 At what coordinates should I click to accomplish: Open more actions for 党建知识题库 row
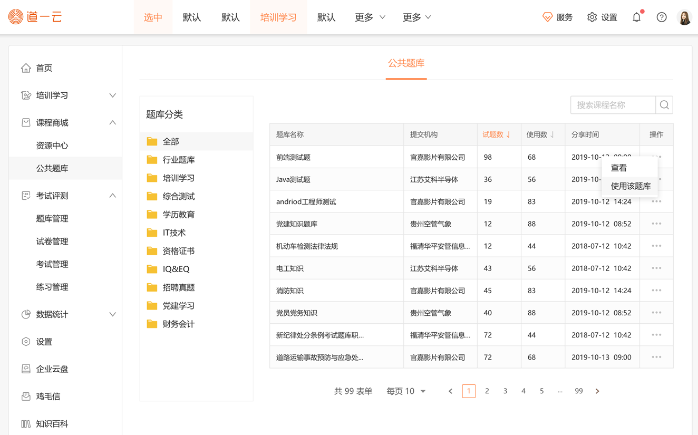(656, 224)
